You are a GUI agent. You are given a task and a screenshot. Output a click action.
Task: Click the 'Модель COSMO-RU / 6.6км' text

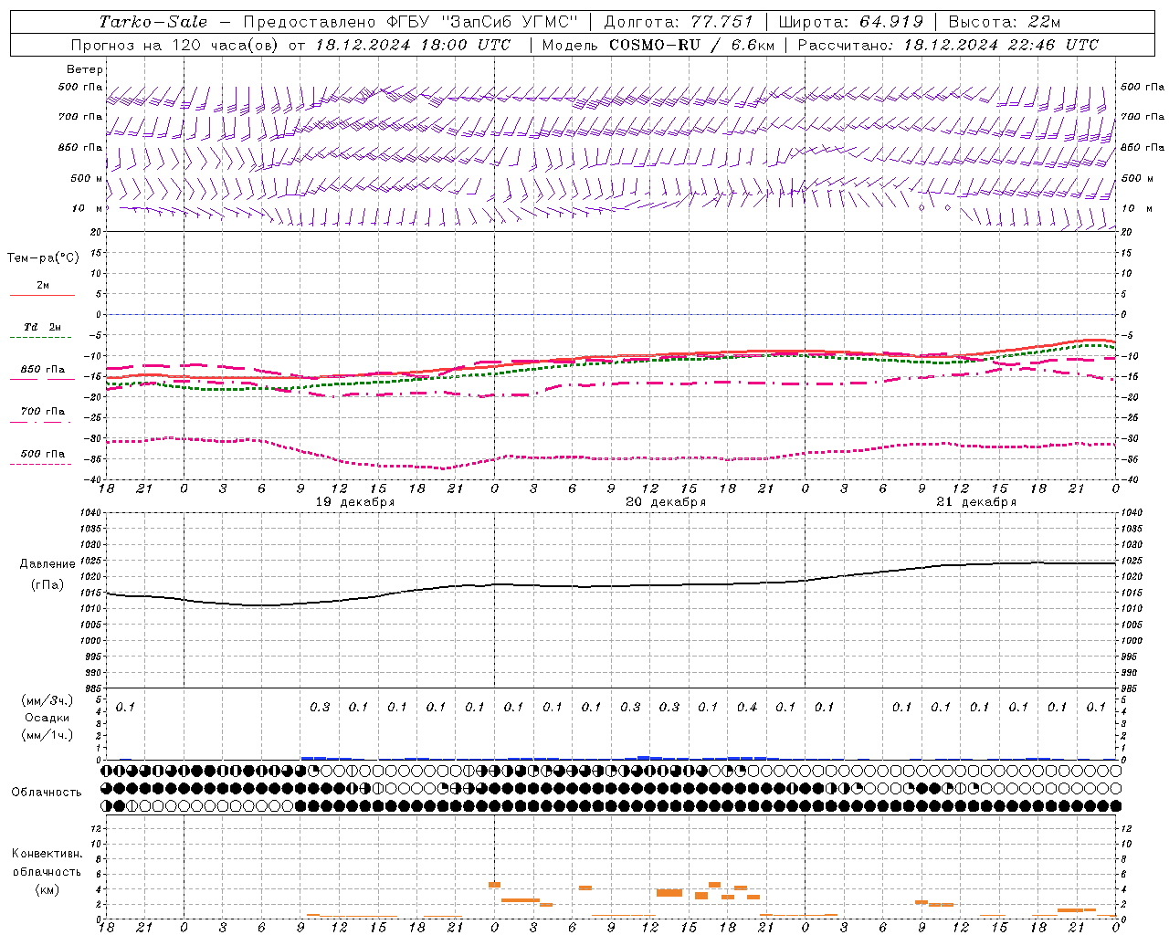[x=658, y=45]
